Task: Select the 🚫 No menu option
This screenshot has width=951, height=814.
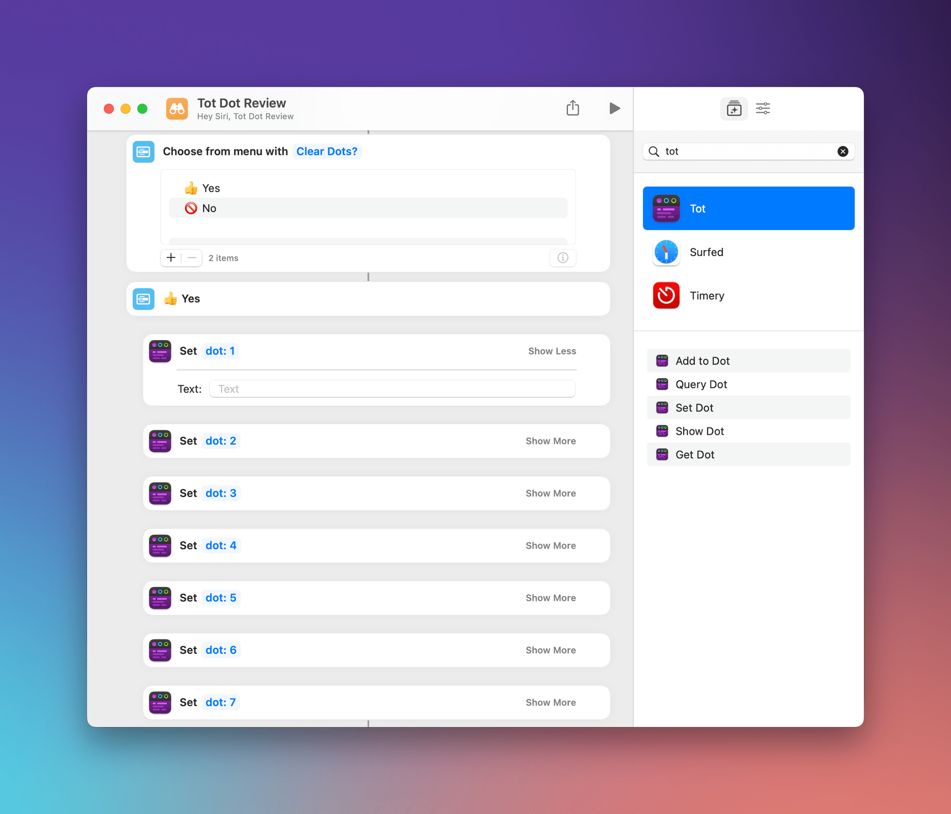Action: click(x=369, y=208)
